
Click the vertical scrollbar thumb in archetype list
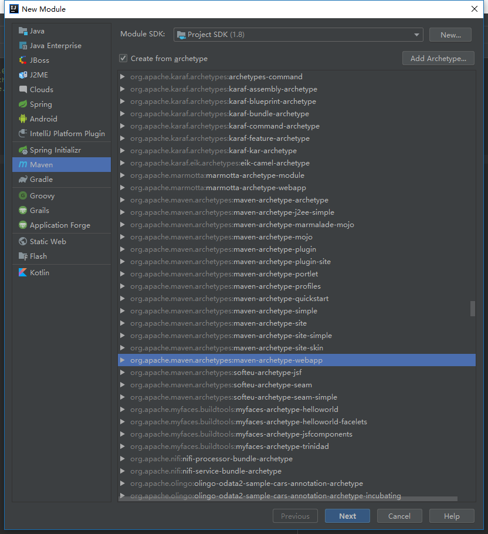click(x=472, y=309)
